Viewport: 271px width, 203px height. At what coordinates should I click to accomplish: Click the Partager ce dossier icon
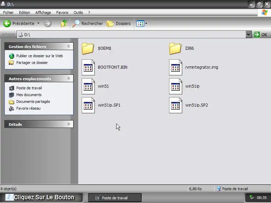tap(12, 63)
